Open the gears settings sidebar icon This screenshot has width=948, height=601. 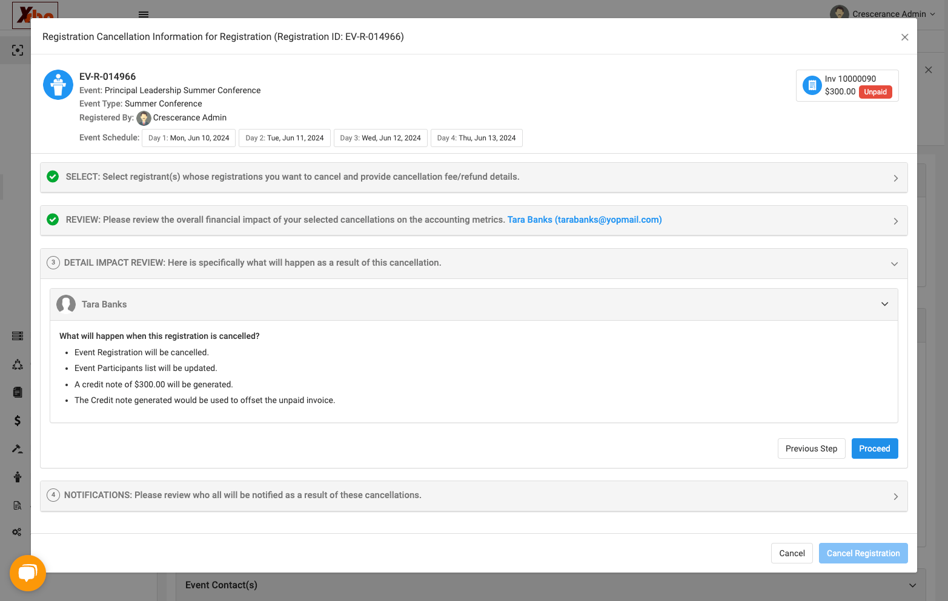17,532
